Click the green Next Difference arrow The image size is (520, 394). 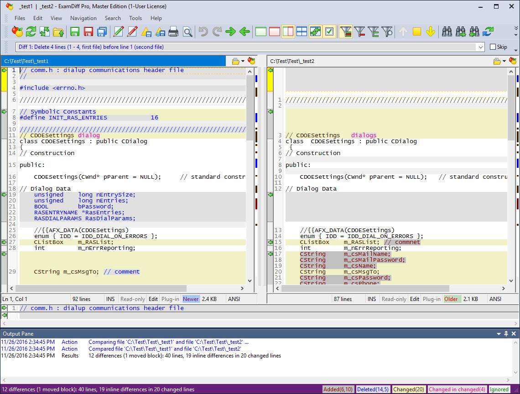point(231,31)
